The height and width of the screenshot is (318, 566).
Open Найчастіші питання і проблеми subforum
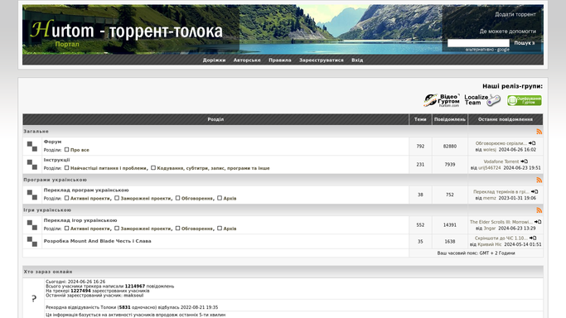click(109, 168)
